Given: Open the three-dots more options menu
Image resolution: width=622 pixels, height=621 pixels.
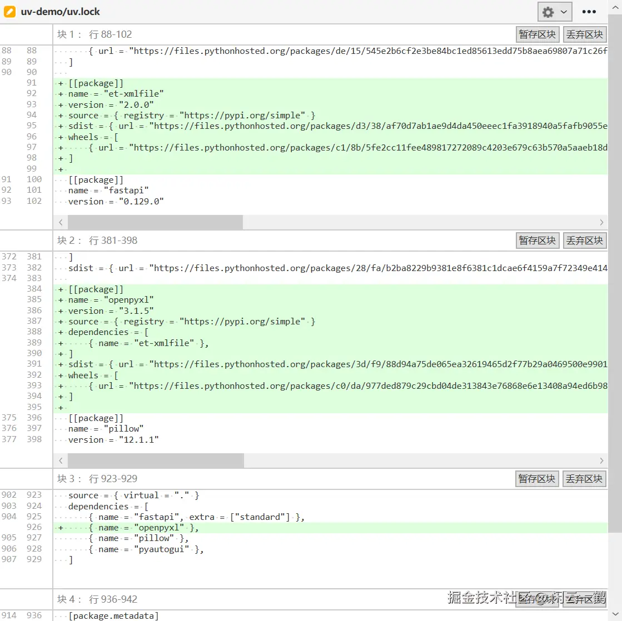Looking at the screenshot, I should [589, 12].
